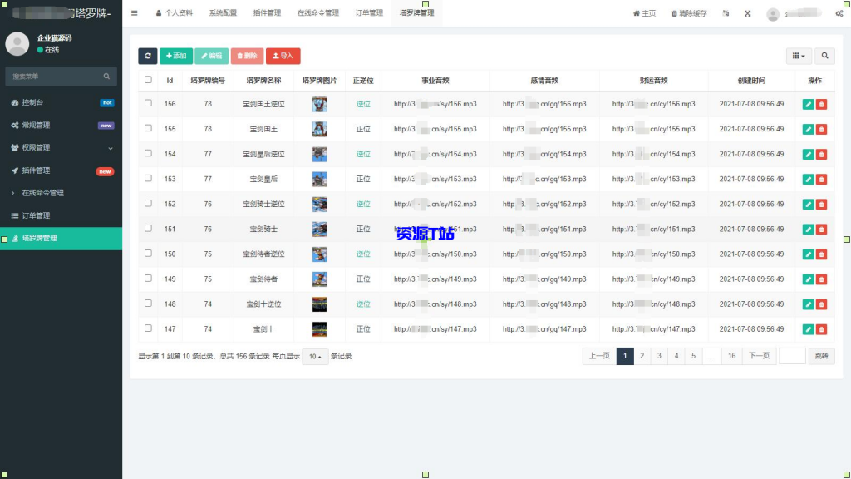Open the settings gear at top right
Image resolution: width=851 pixels, height=479 pixels.
click(x=838, y=13)
